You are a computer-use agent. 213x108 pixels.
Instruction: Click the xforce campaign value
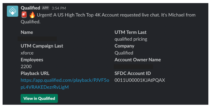point(27,53)
